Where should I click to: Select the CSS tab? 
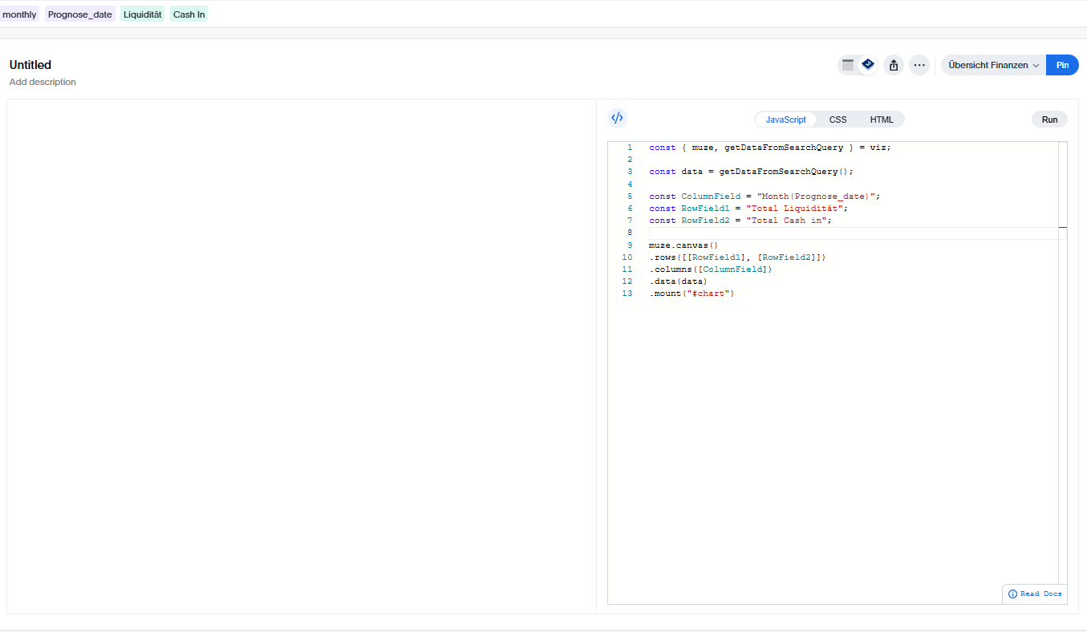[x=838, y=120]
